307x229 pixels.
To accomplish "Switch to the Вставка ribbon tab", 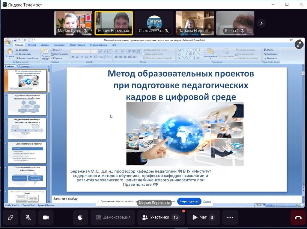I will click(x=32, y=45).
